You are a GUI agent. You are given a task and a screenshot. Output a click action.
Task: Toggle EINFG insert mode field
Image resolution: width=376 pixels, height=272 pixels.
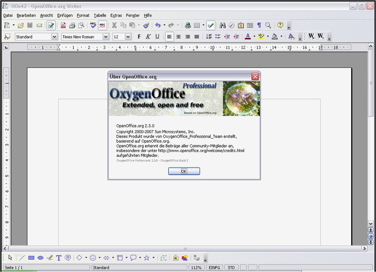pyautogui.click(x=214, y=267)
